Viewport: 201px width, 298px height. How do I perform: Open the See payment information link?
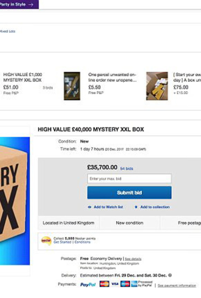pyautogui.click(x=177, y=285)
